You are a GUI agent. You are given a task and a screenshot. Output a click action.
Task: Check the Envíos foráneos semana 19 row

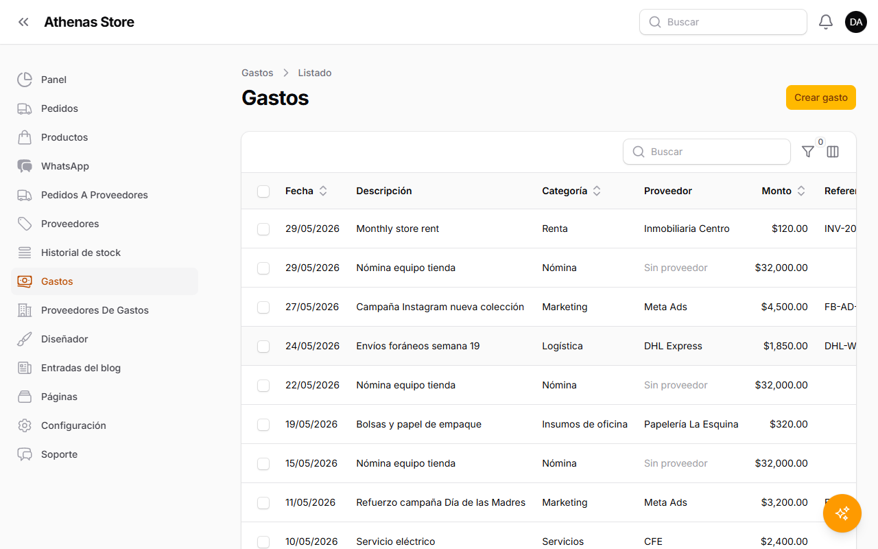click(263, 347)
